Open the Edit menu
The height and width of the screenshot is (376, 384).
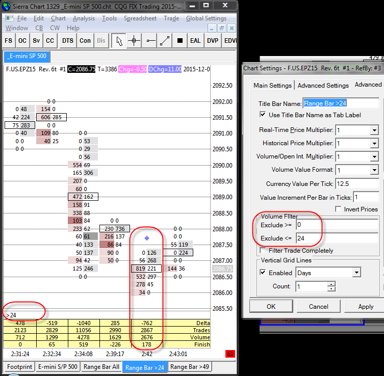point(39,18)
